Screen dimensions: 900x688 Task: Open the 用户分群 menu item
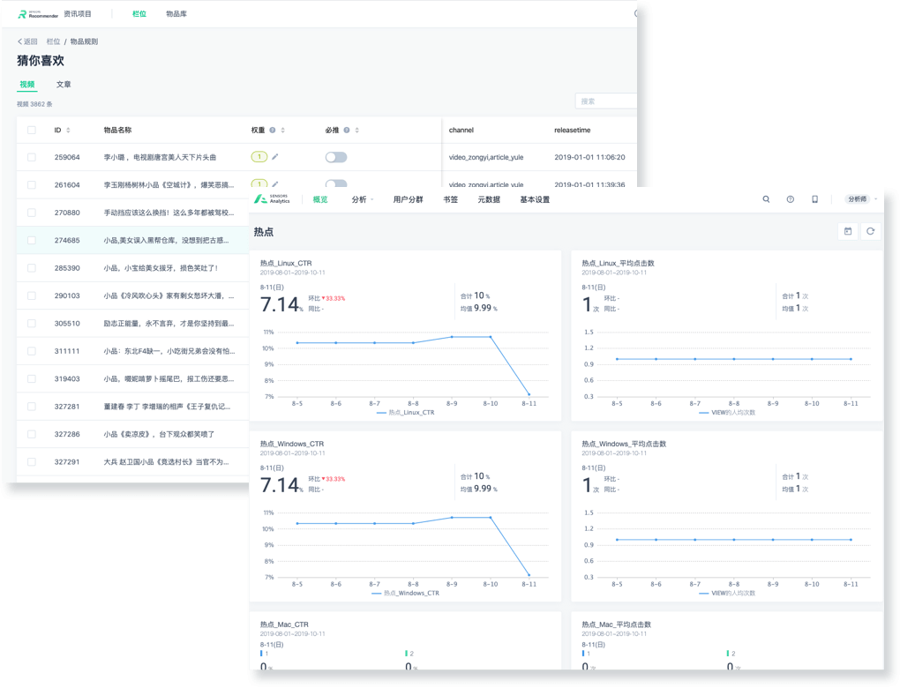click(x=408, y=199)
